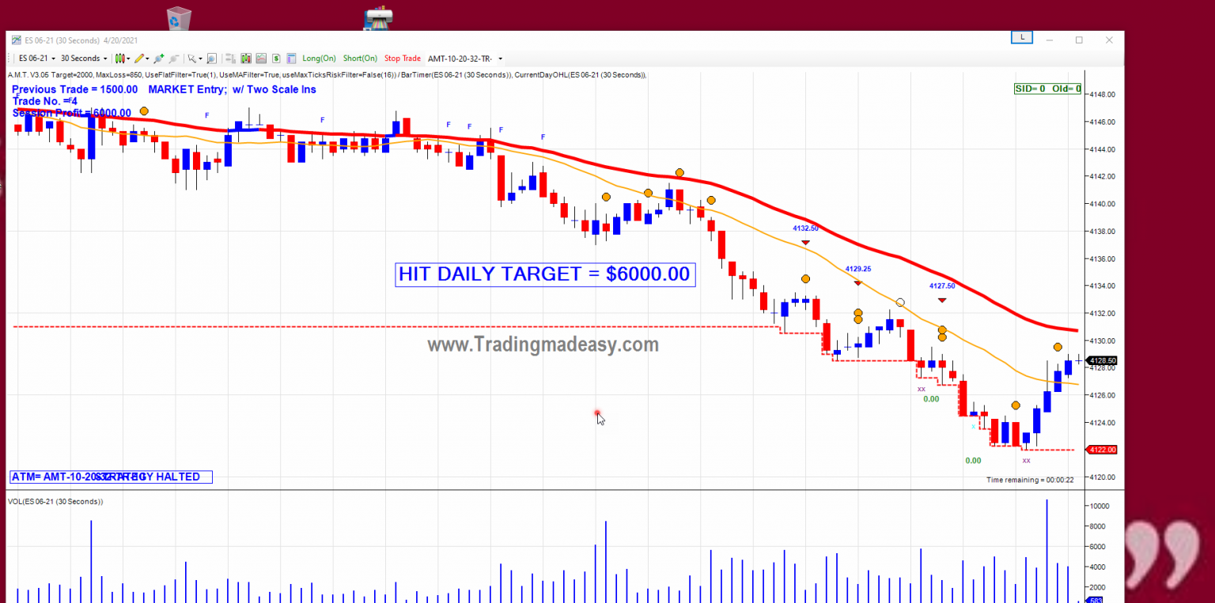
Task: Open the chart zoom magnifier tool
Action: point(211,58)
